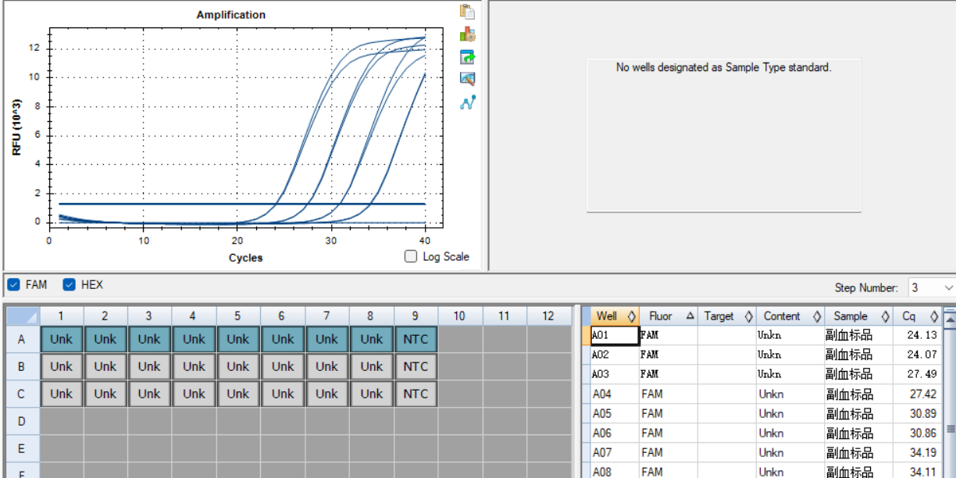Enable the Log Scale checkbox
The image size is (956, 478).
pyautogui.click(x=411, y=256)
